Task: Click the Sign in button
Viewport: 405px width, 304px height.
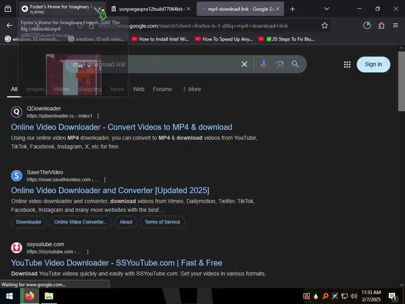Action: coord(373,65)
